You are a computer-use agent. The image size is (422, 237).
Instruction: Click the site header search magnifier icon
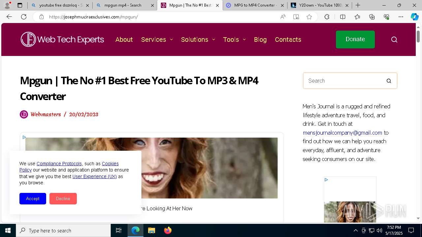[x=394, y=39]
